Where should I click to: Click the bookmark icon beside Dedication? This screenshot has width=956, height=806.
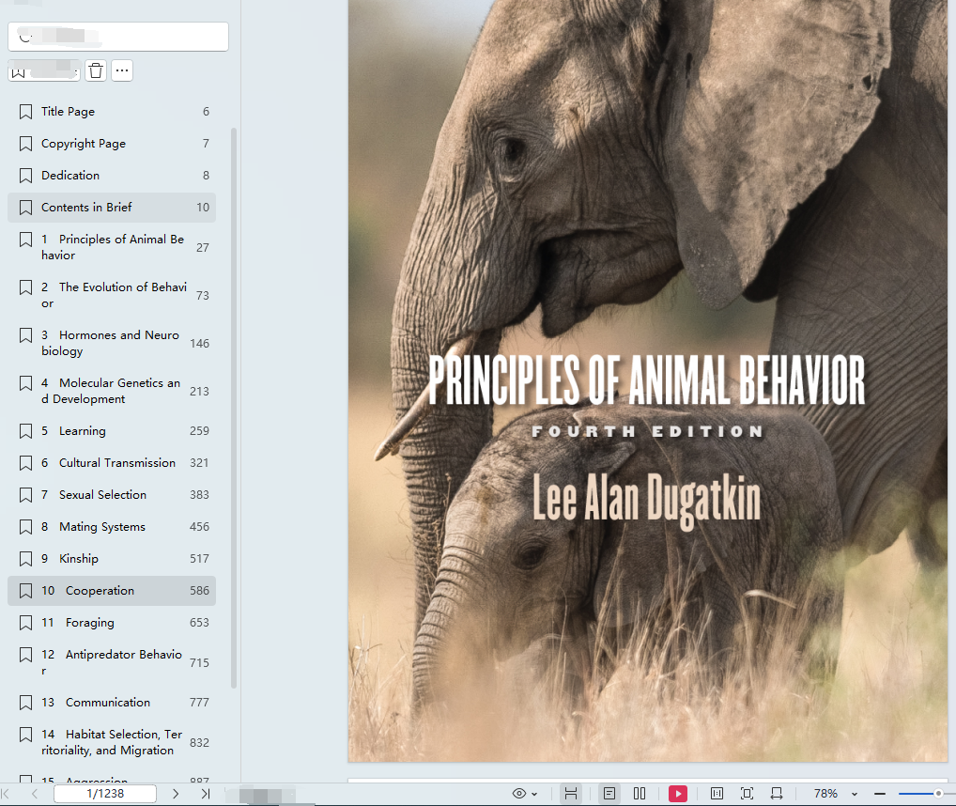[25, 176]
